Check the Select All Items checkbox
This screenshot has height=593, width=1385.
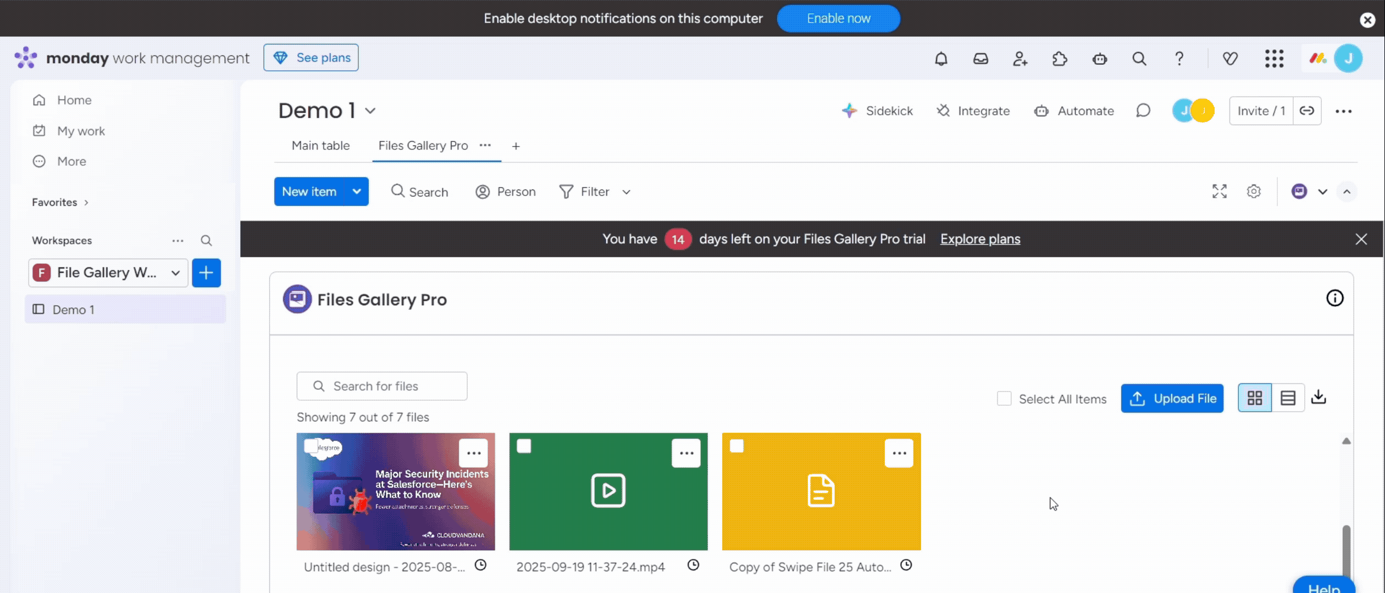1004,399
